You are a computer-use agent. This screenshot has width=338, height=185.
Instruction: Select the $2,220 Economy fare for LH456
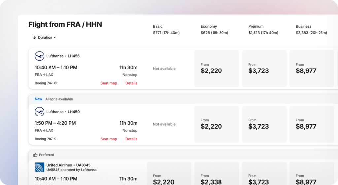coord(217,69)
